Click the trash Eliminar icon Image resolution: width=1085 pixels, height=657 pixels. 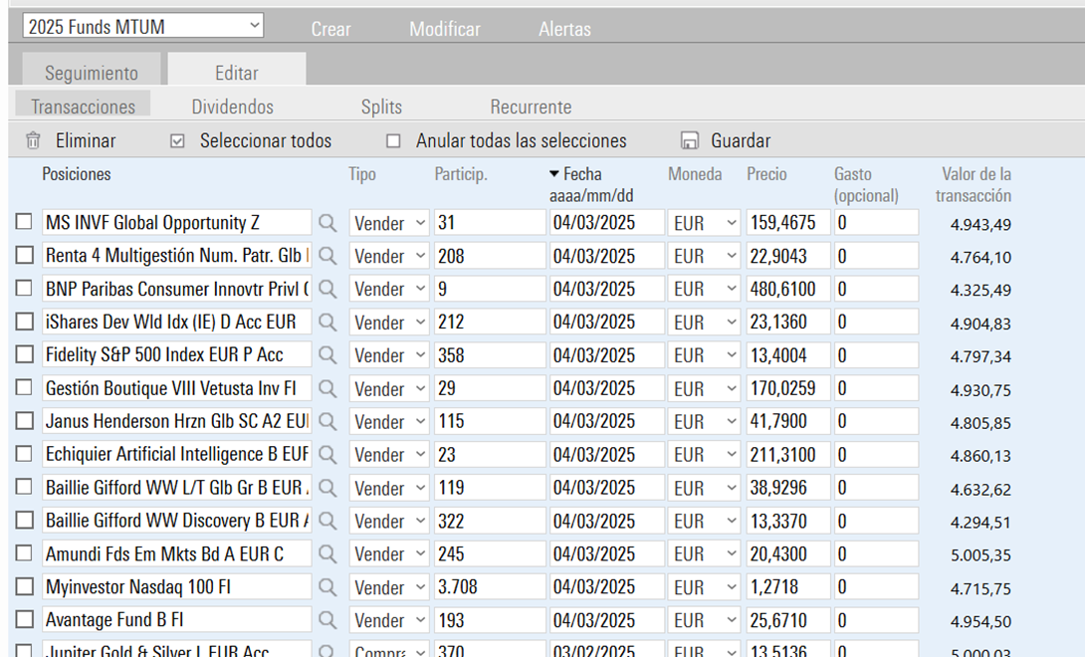click(x=33, y=140)
